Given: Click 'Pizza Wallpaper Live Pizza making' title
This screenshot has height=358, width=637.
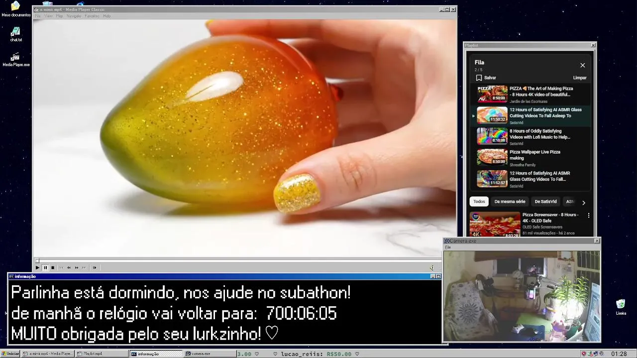Looking at the screenshot, I should [x=535, y=155].
